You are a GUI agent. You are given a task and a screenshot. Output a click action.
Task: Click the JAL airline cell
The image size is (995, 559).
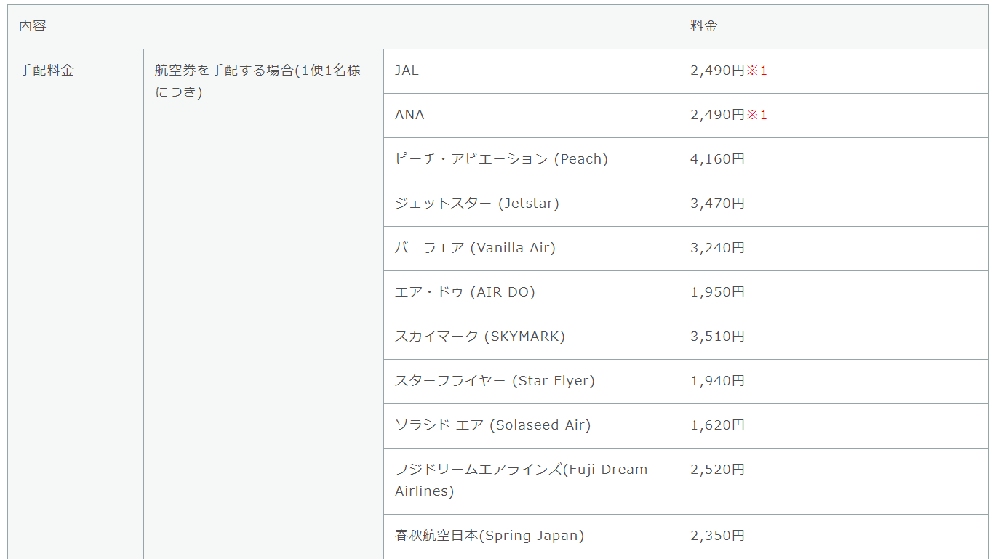click(x=407, y=71)
